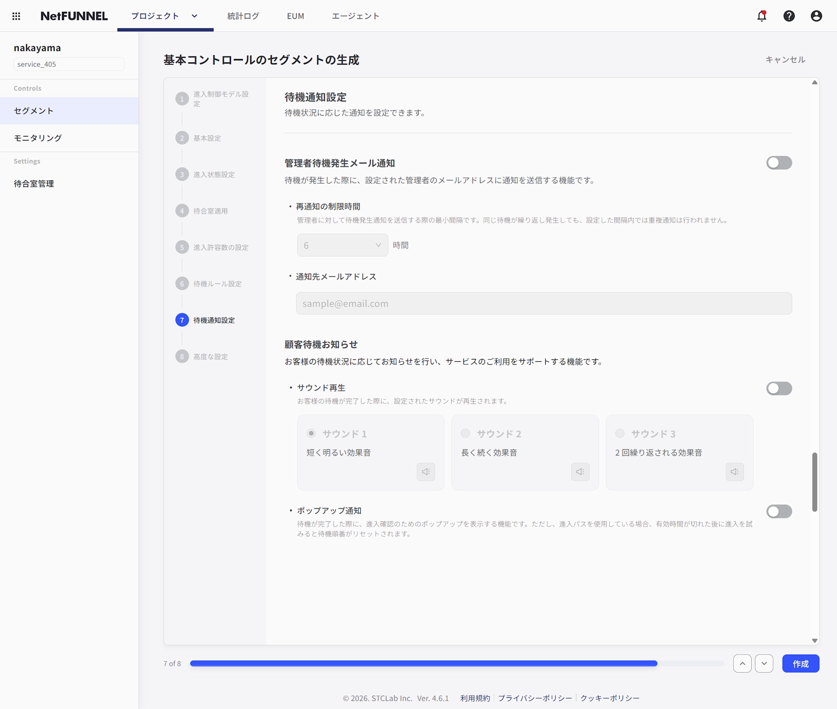
Task: Switch to 統計ログ tab
Action: 243,16
